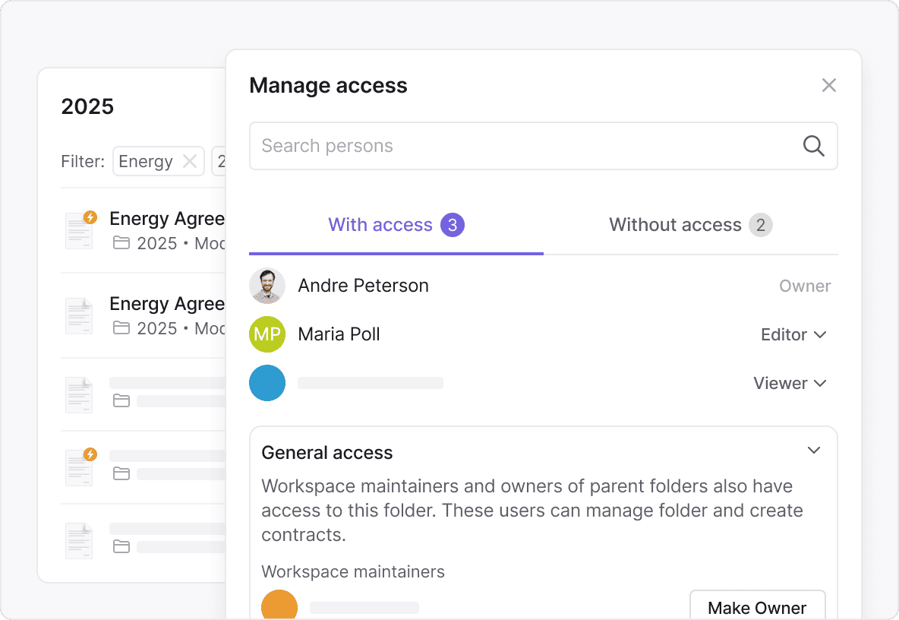Click the Make Owner button
This screenshot has width=899, height=620.
click(757, 608)
